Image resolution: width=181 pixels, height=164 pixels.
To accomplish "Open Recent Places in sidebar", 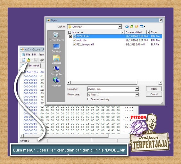I will coord(56,37).
